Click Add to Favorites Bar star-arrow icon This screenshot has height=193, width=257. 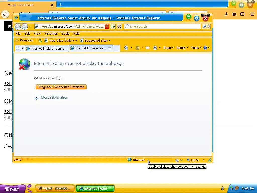point(40,41)
